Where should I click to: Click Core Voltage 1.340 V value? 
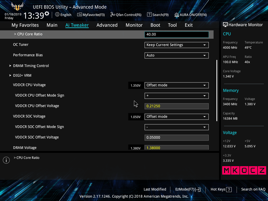coord(228,76)
